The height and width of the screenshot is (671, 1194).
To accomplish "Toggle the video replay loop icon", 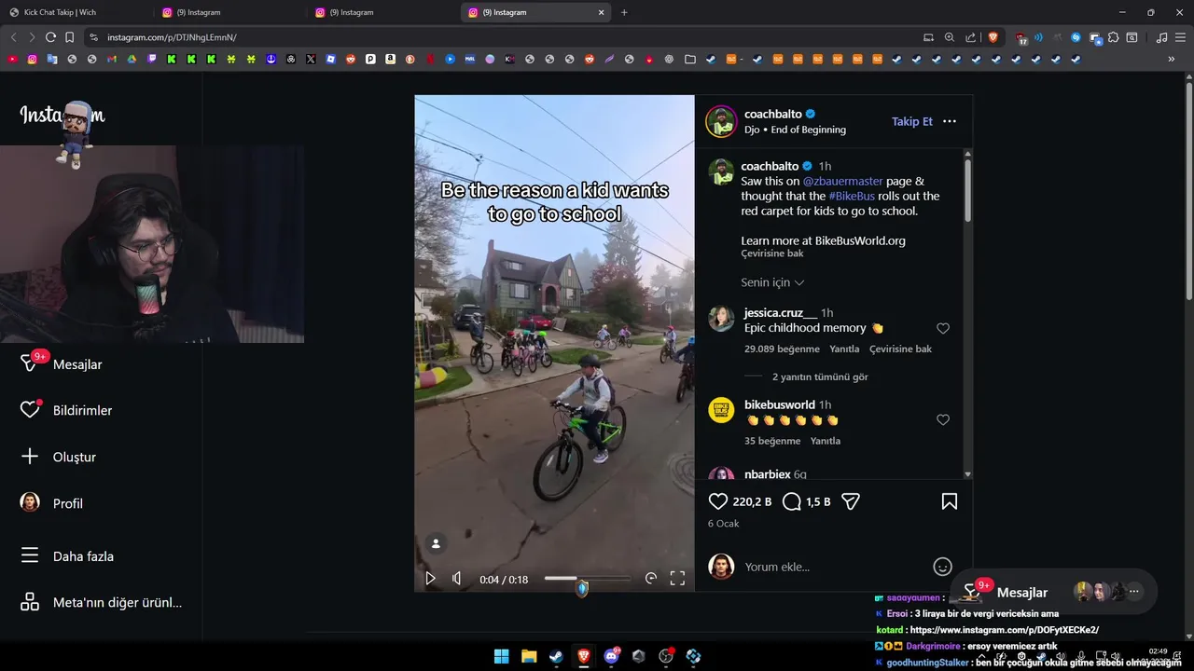I will 651,579.
